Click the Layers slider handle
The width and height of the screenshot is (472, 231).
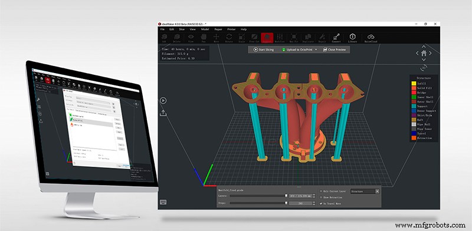click(x=286, y=196)
